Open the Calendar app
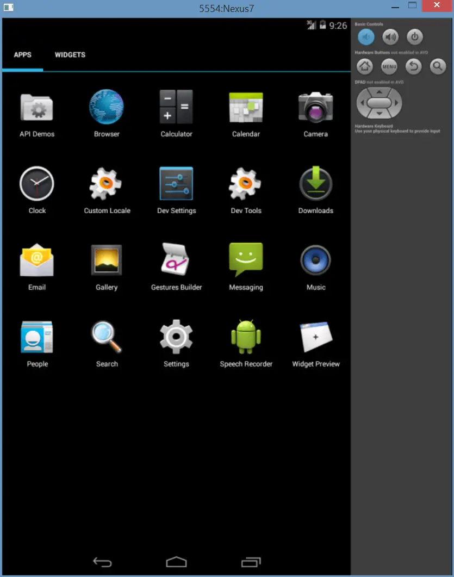The height and width of the screenshot is (577, 454). 246,107
